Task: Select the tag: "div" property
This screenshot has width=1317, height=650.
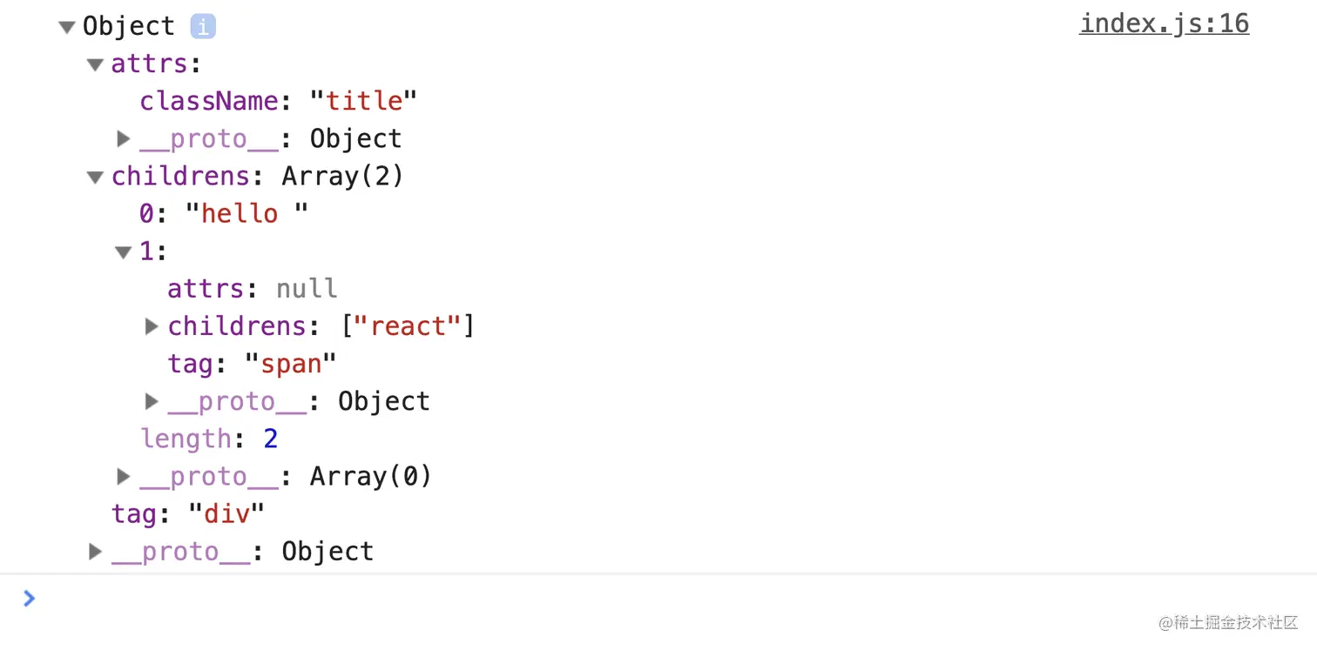Action: pos(187,513)
